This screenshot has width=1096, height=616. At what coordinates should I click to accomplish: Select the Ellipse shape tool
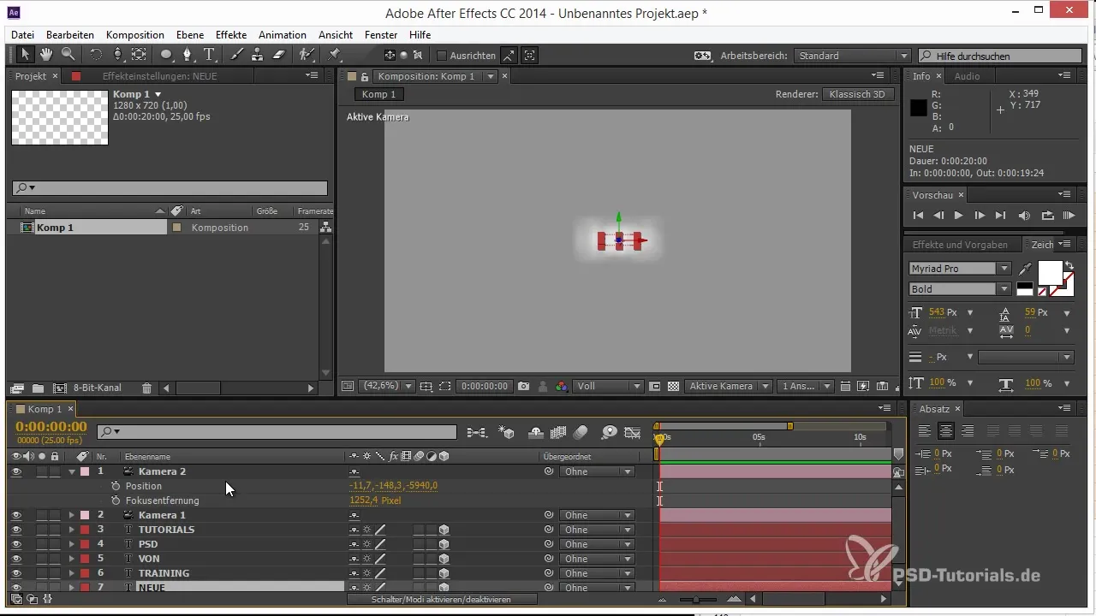pos(166,55)
